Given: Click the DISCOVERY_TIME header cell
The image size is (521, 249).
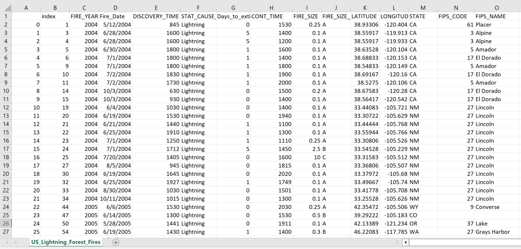Looking at the screenshot, I should tap(156, 16).
